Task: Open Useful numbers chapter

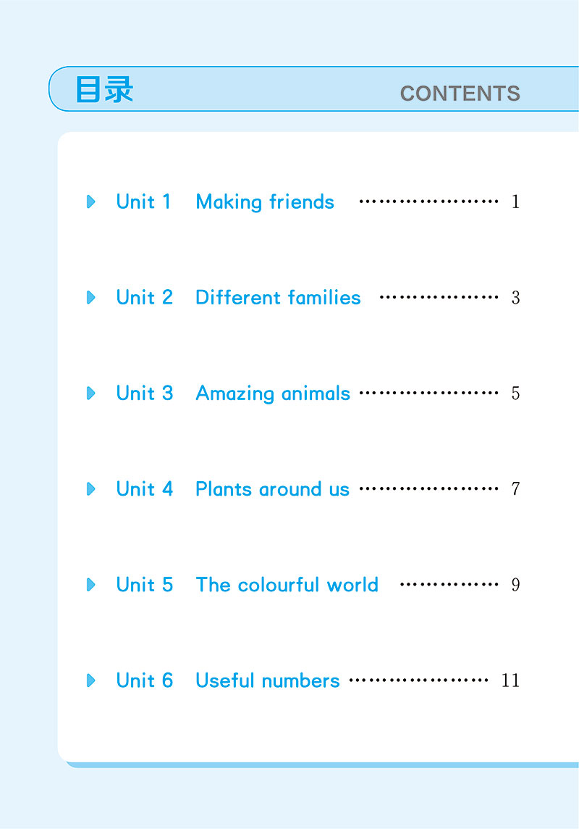Action: (x=268, y=680)
